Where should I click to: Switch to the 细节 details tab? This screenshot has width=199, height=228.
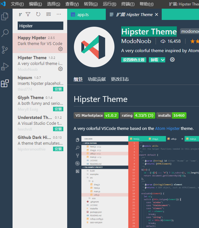click(78, 79)
